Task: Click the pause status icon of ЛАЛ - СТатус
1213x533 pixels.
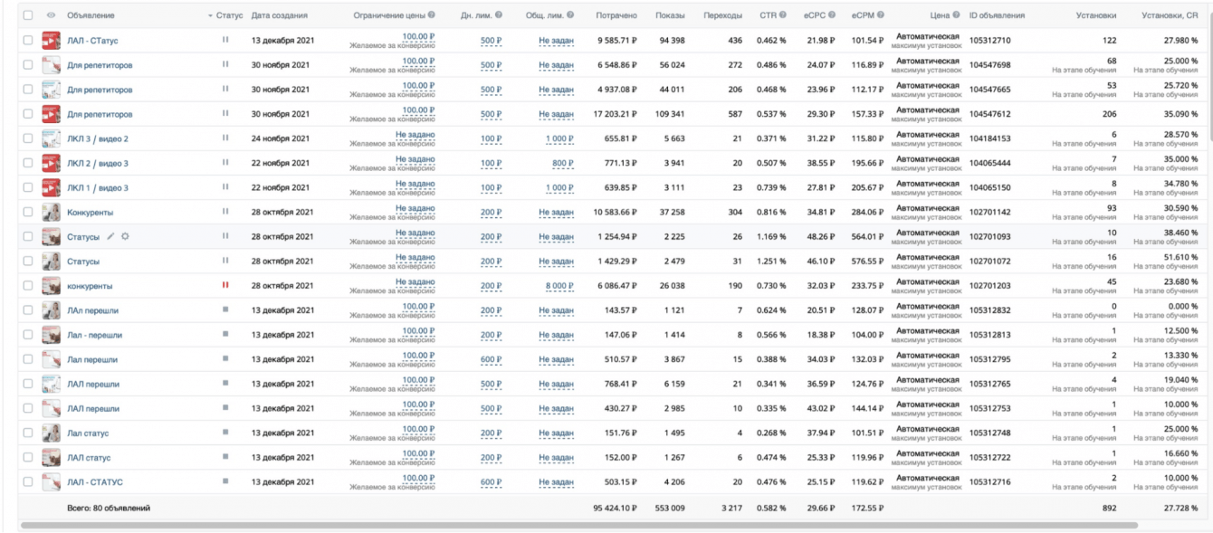Action: (225, 40)
